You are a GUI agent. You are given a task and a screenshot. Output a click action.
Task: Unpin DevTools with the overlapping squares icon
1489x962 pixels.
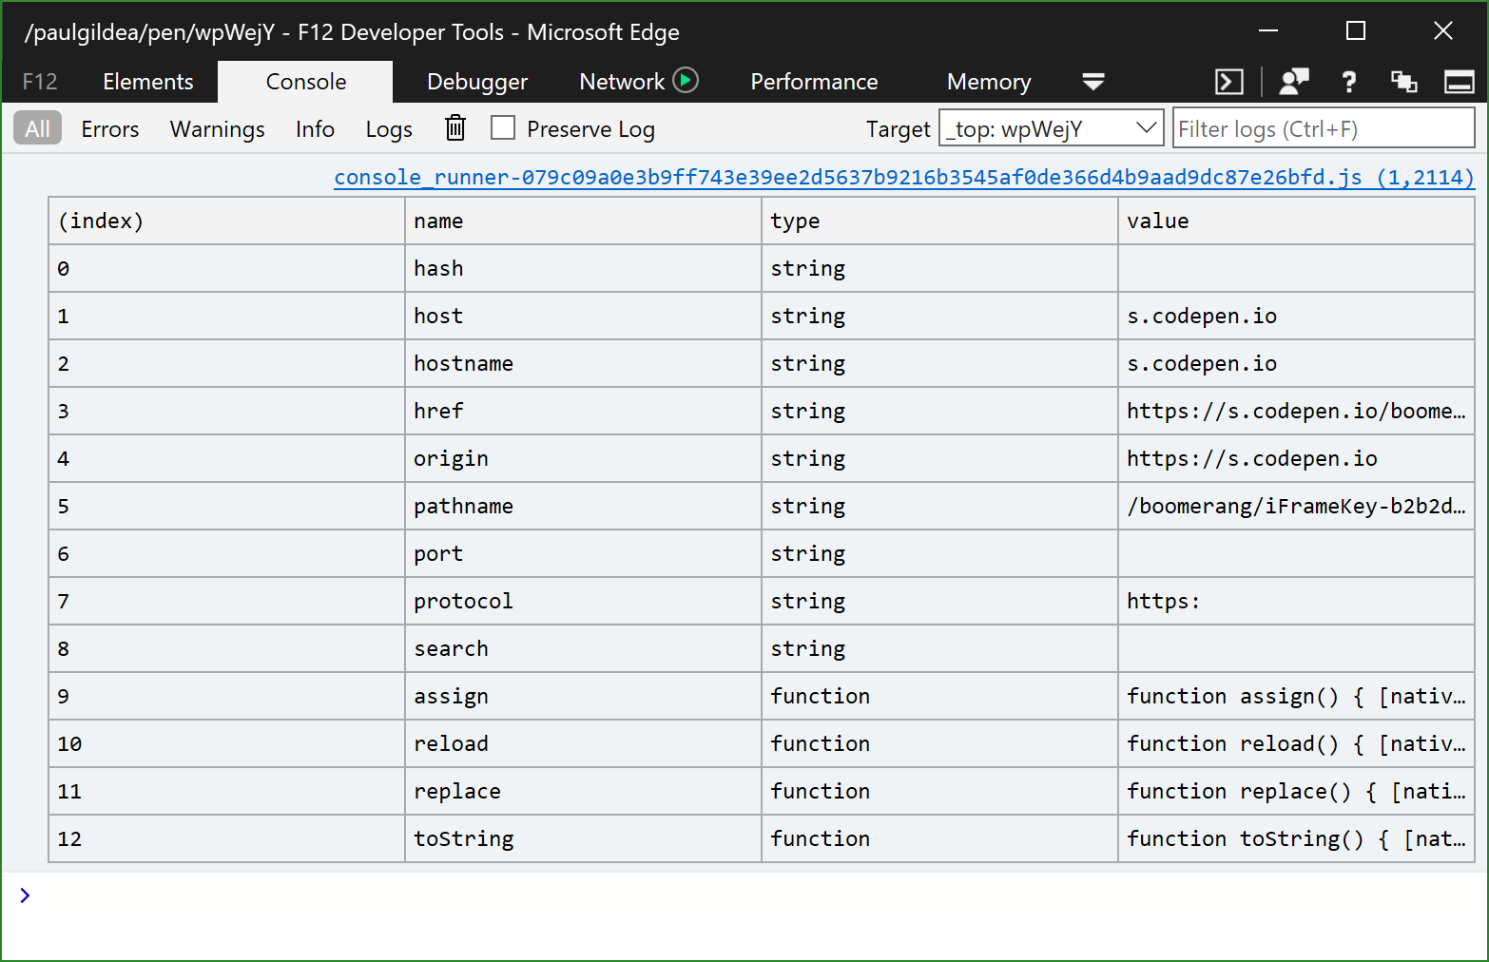point(1404,82)
